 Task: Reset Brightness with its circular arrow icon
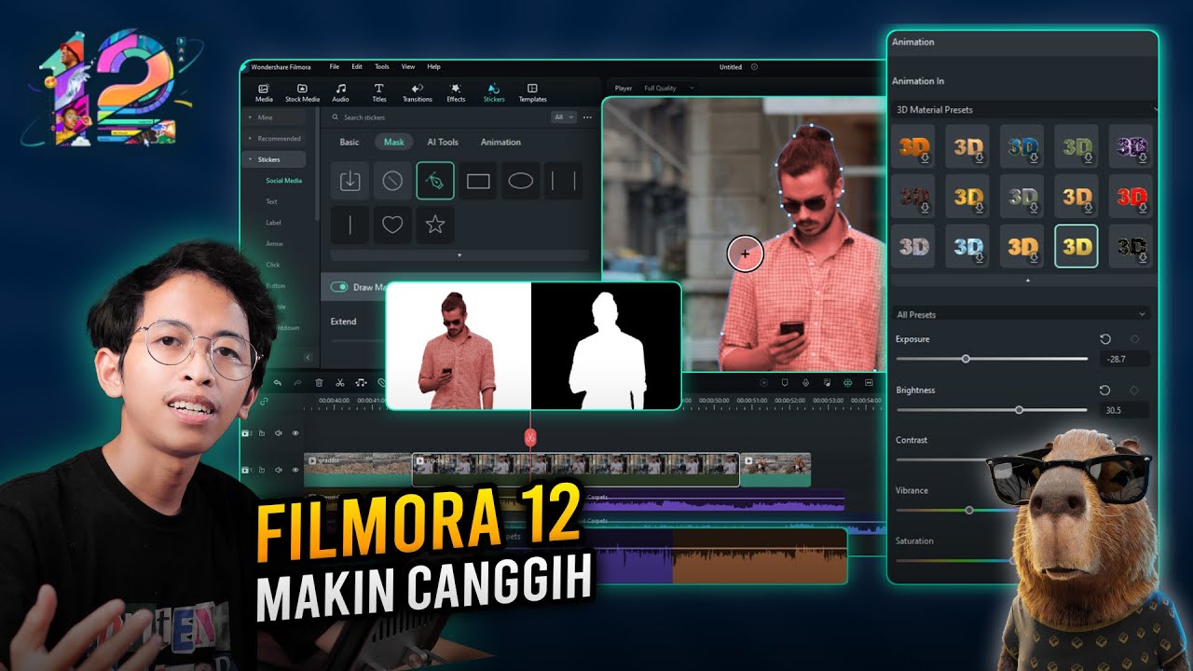[1104, 390]
